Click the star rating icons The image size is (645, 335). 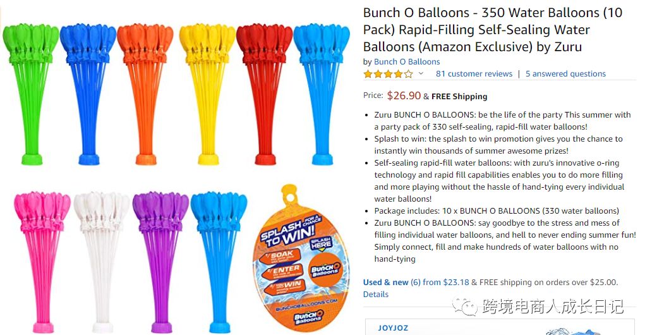click(x=388, y=74)
